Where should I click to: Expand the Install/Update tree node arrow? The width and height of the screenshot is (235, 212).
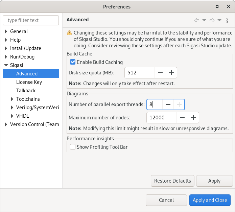(x=6, y=48)
